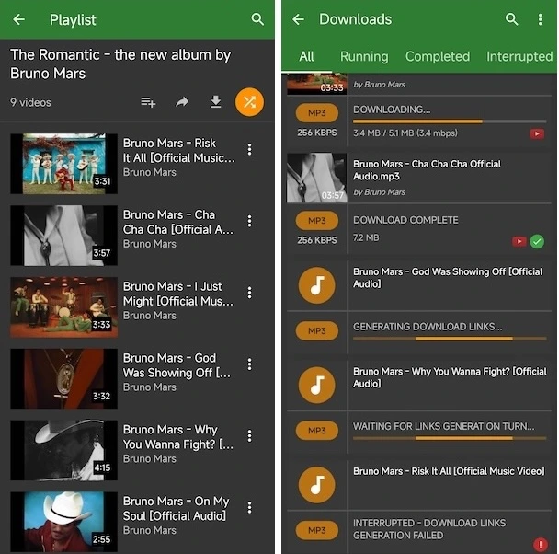Click 'INTERRUPTED - DOWNLOAD LINKS GENERATION FAILED' status
The image size is (559, 554).
(429, 529)
